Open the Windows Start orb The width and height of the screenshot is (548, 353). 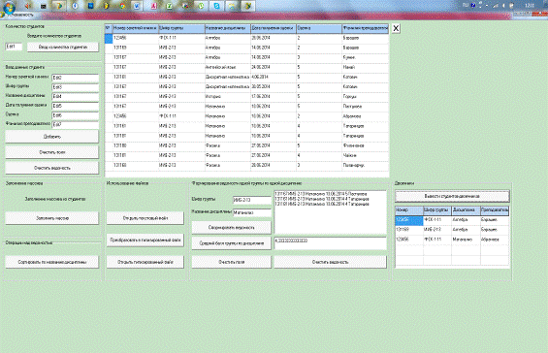(x=9, y=7)
